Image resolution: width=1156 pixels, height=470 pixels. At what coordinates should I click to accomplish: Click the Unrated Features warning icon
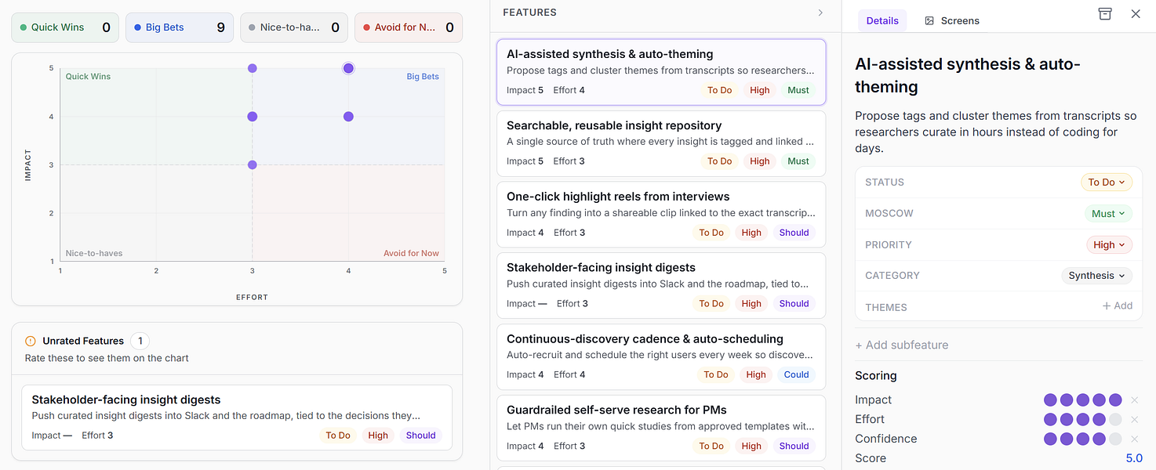(x=31, y=341)
